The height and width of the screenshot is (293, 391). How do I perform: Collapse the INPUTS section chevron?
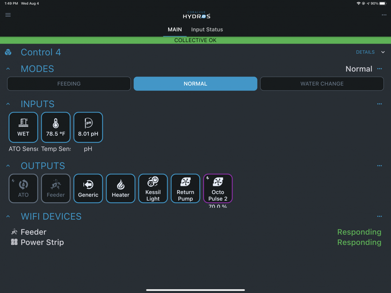8,104
